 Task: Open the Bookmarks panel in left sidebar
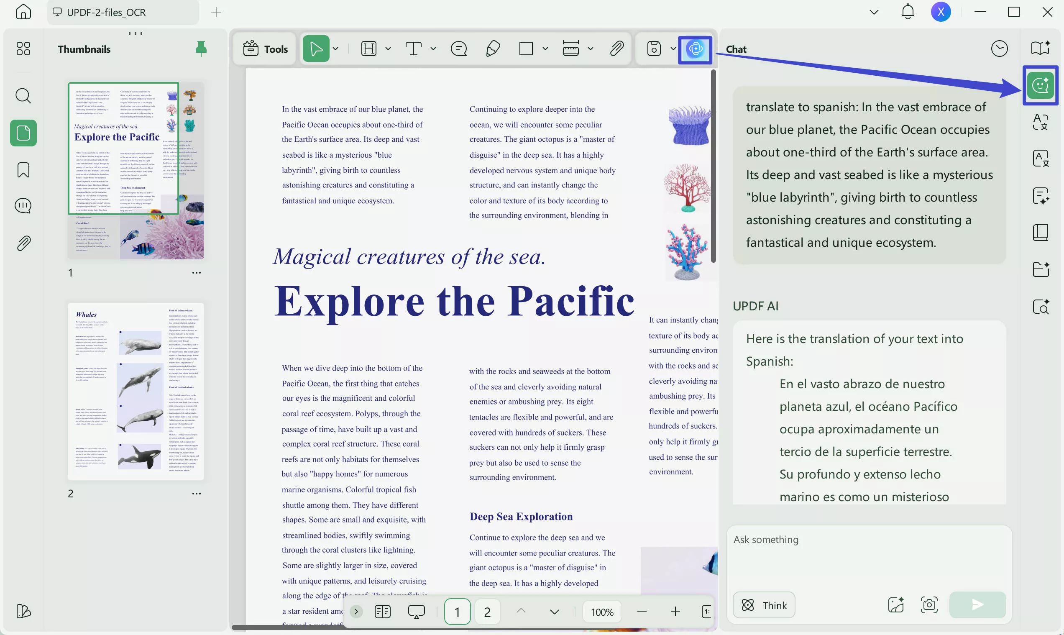pyautogui.click(x=23, y=170)
